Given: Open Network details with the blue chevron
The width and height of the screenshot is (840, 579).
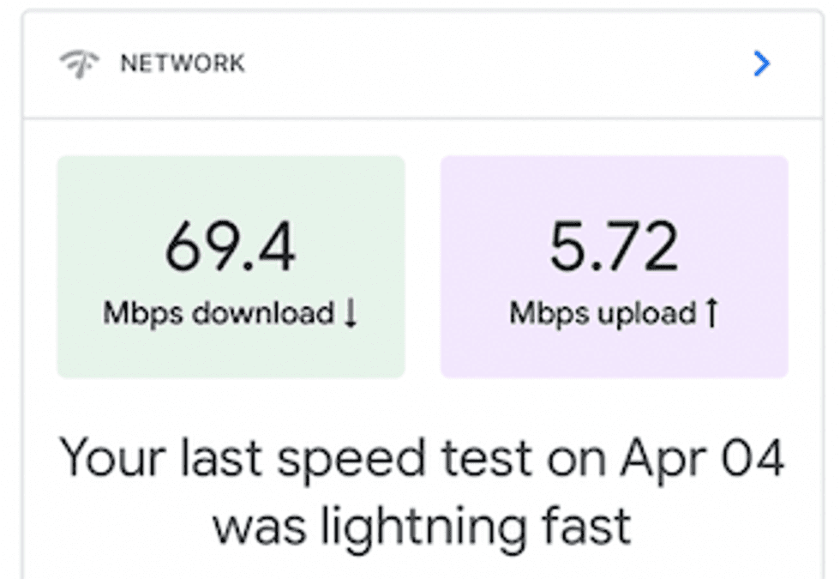Looking at the screenshot, I should (x=761, y=63).
